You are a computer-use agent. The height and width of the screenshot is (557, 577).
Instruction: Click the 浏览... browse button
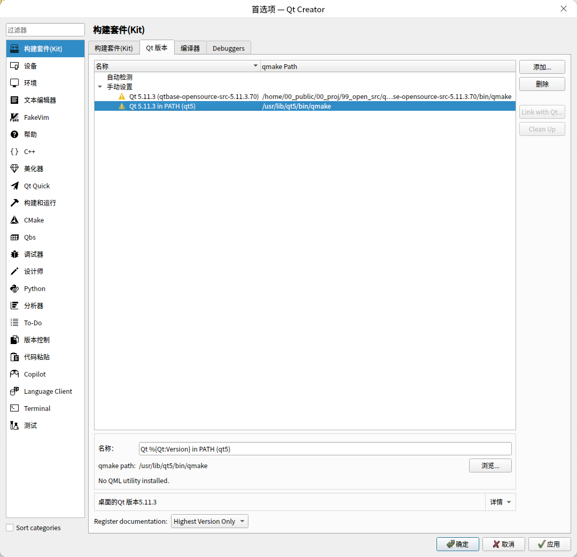pyautogui.click(x=490, y=466)
